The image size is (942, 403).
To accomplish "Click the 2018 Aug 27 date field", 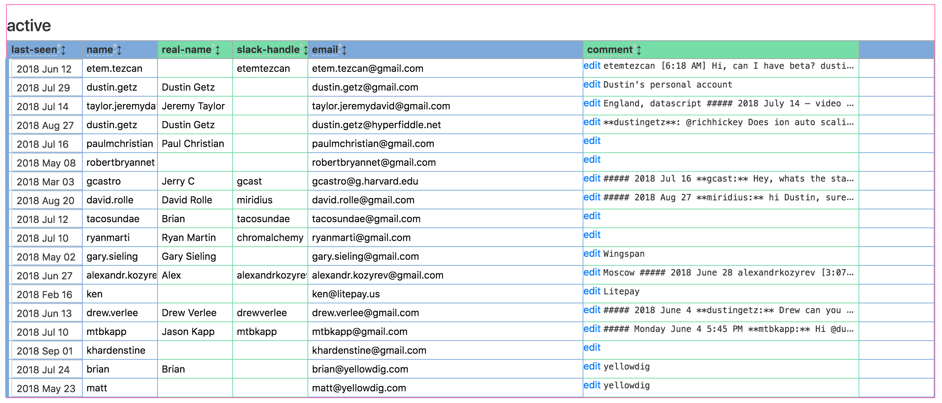I will click(x=47, y=125).
